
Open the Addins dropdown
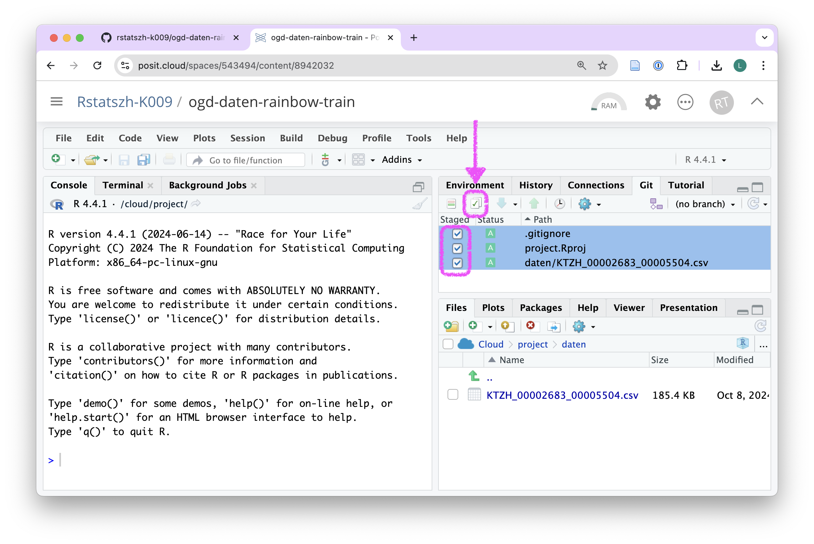[x=402, y=160]
